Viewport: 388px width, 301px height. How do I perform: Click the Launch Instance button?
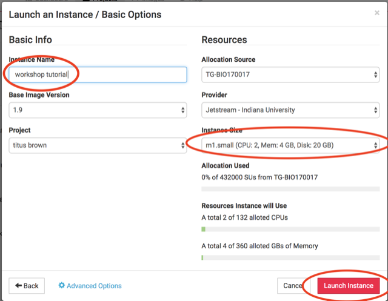click(349, 286)
